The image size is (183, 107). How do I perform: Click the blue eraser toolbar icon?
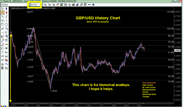pyautogui.click(x=69, y=5)
